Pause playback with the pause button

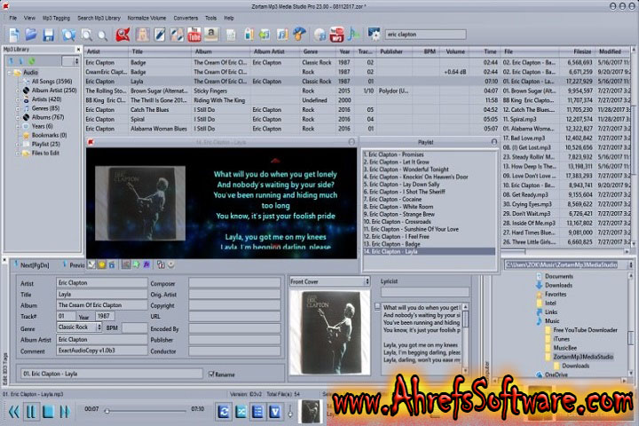(x=31, y=411)
